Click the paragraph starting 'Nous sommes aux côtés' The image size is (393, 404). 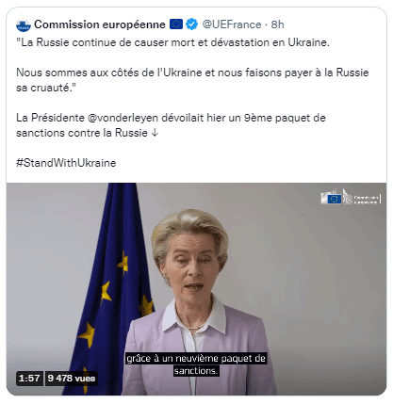coord(192,80)
